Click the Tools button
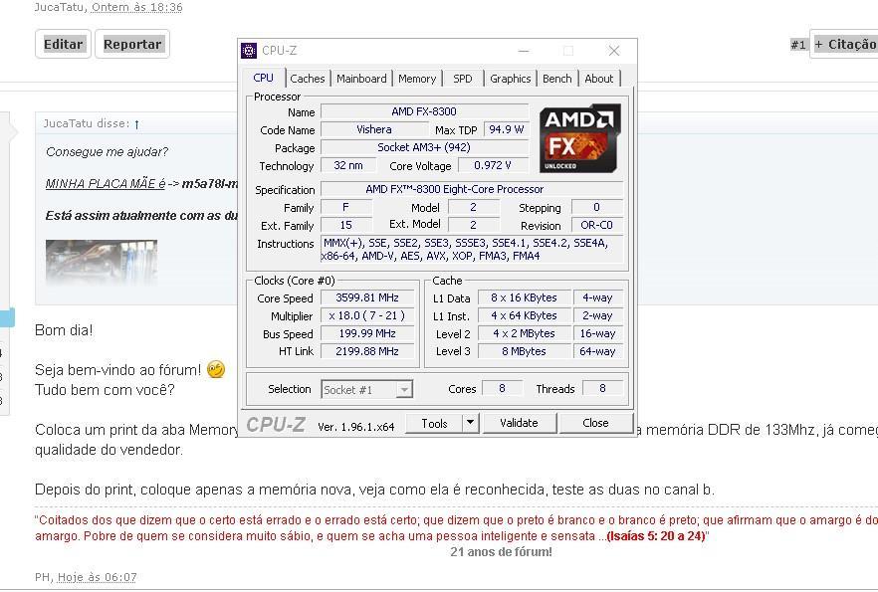Viewport: 878px width, 592px height. coord(434,423)
